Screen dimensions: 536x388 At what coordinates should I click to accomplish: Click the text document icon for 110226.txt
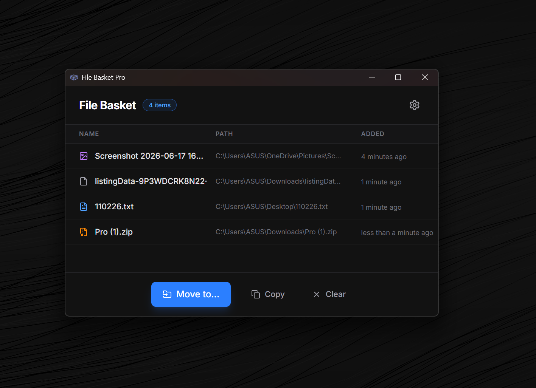coord(84,207)
